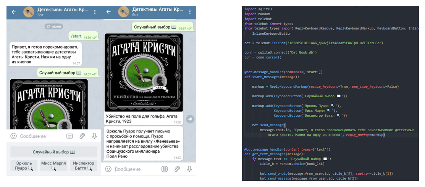Click last line bot.send_message(message.from_user.id, cicle_b[2])
Viewport: 425px width, 187px height.
pos(309,178)
